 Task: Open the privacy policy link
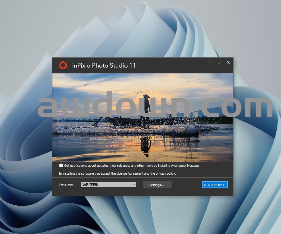click(x=165, y=173)
